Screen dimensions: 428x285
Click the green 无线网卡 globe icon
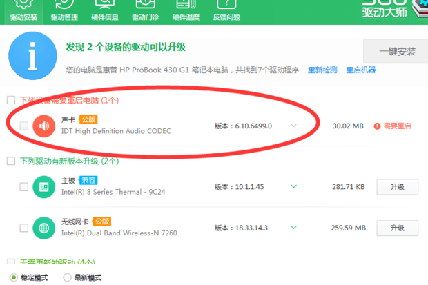[x=44, y=228]
